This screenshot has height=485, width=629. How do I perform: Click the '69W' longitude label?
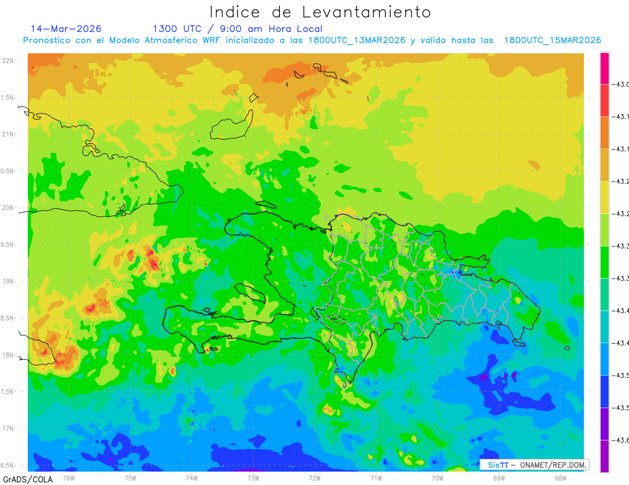pyautogui.click(x=498, y=478)
